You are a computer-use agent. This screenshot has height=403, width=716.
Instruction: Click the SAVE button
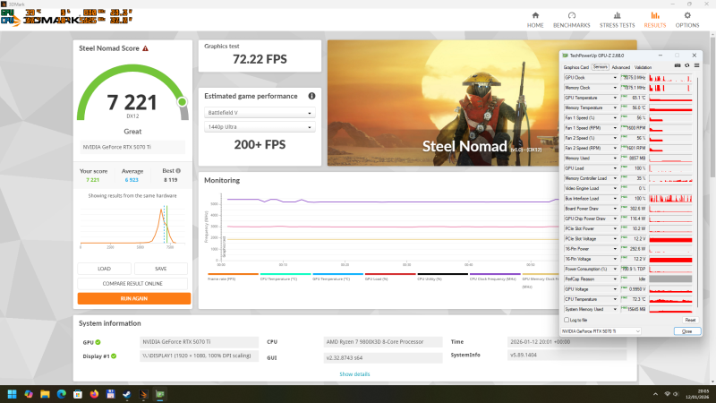(161, 269)
